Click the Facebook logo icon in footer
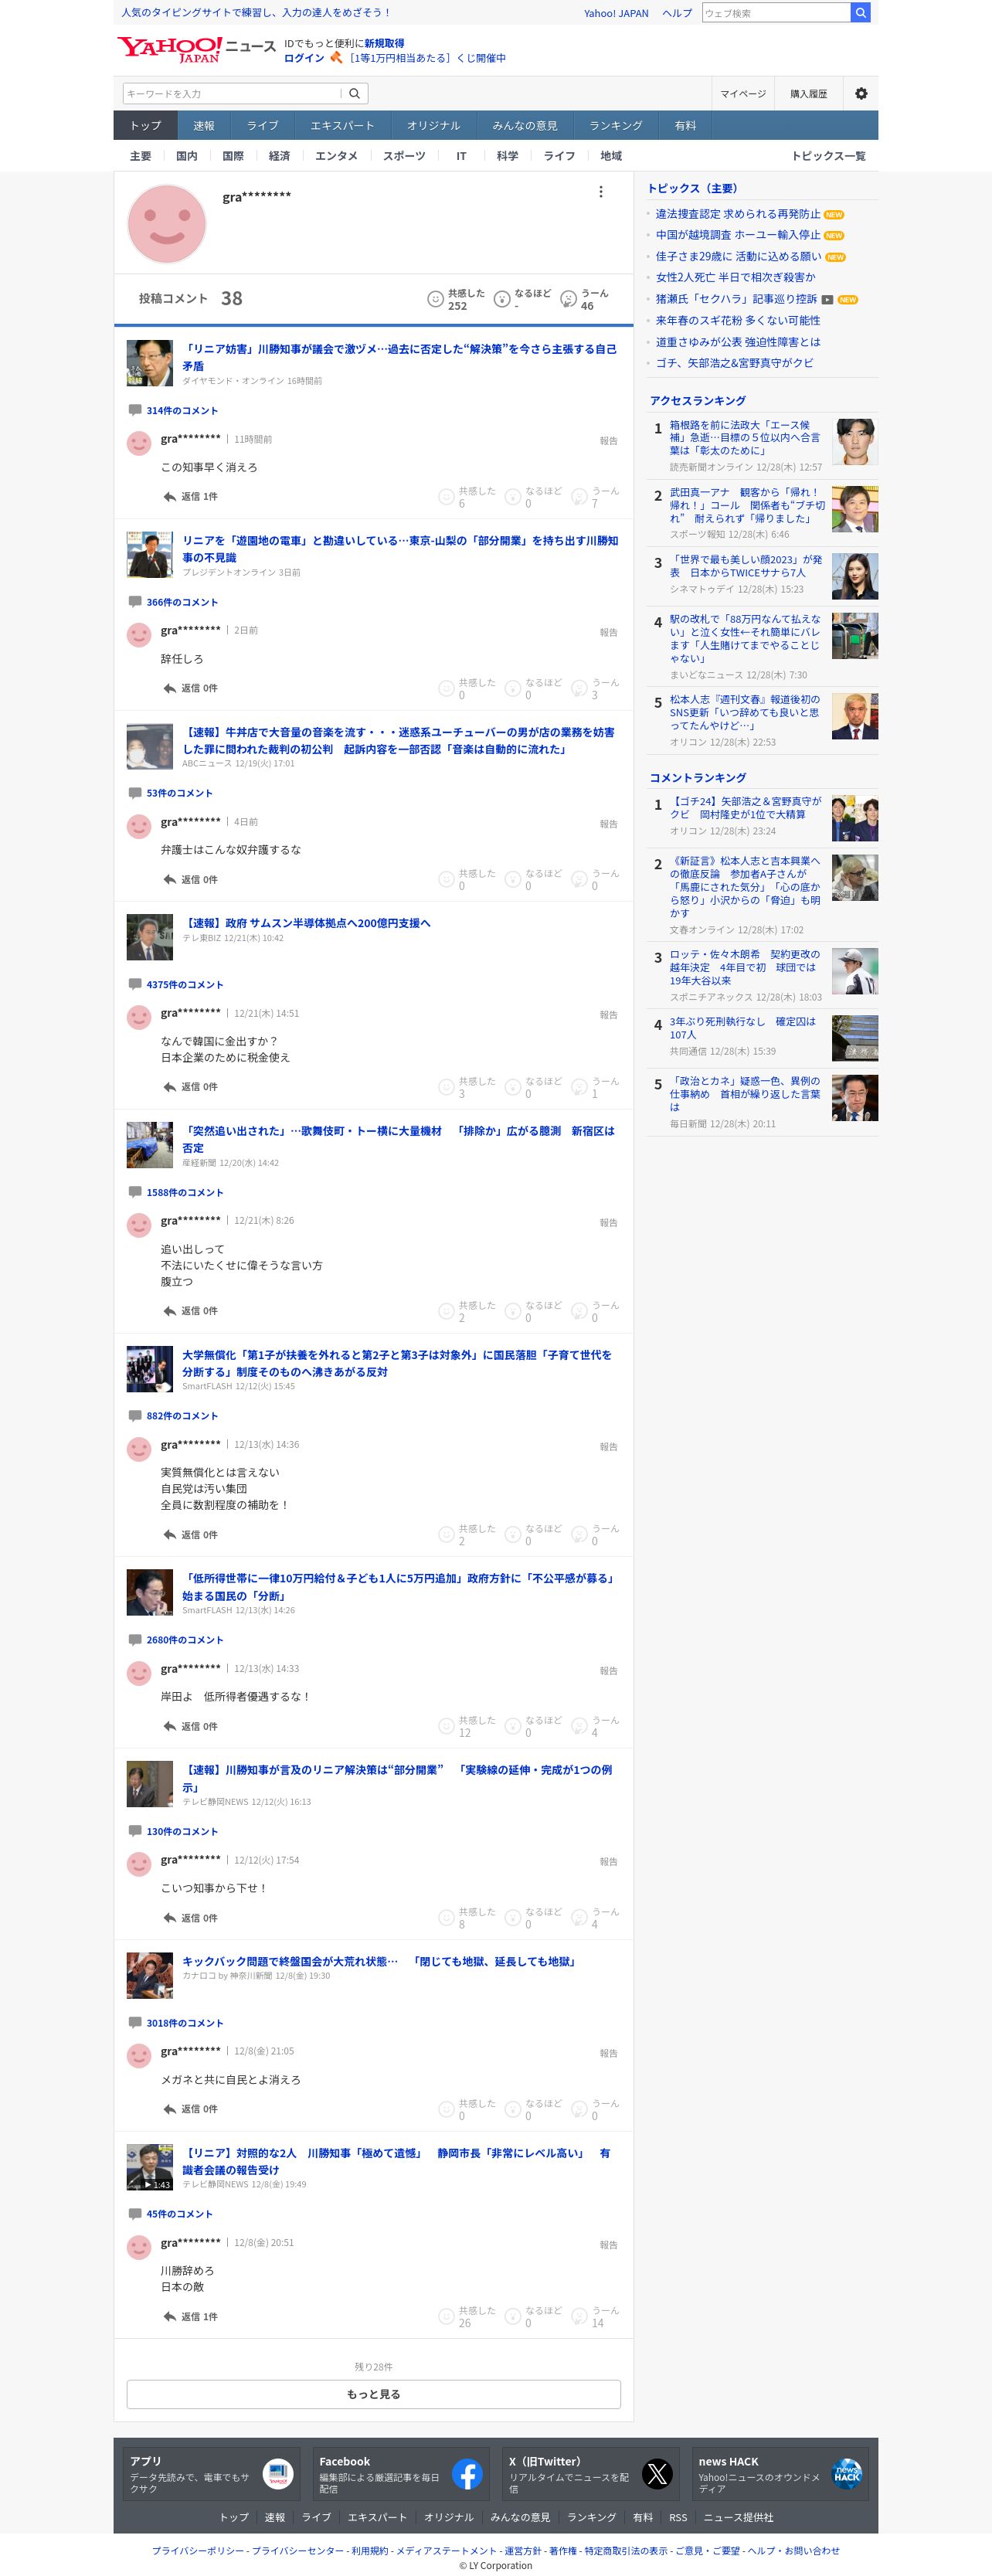The width and height of the screenshot is (992, 2576). pyautogui.click(x=467, y=2474)
